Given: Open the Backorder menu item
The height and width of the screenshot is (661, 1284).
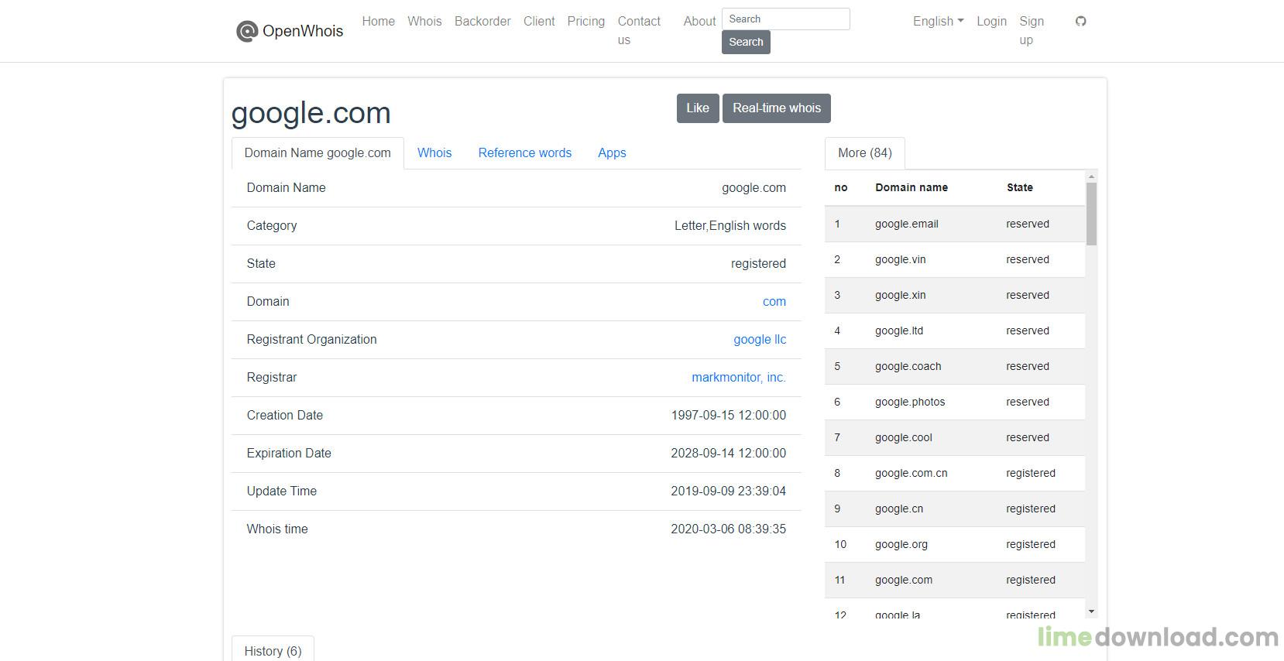Looking at the screenshot, I should [x=482, y=22].
